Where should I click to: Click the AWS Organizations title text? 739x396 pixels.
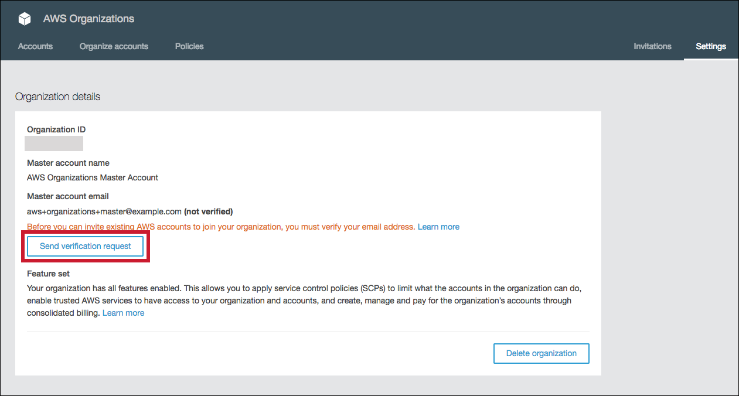point(88,18)
